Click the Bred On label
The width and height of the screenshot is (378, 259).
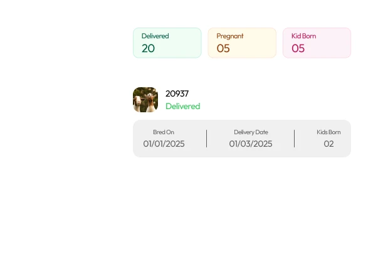click(164, 132)
